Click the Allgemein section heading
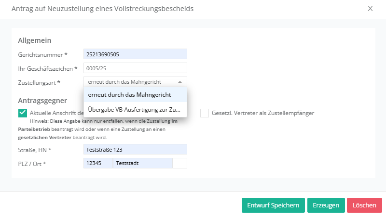The width and height of the screenshot is (386, 218). pos(35,40)
